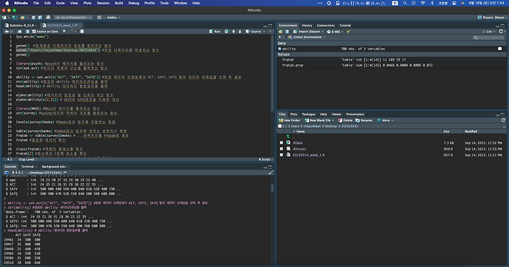
Task: Save current document from the main toolbar
Action: pyautogui.click(x=33, y=18)
